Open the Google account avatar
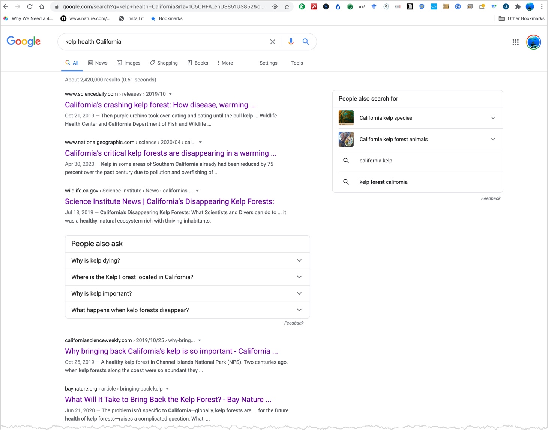Viewport: 548px width, 430px height. pos(534,42)
